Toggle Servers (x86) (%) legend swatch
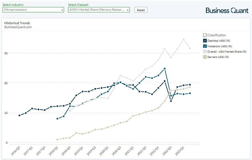Image resolution: width=252 pixels, height=160 pixels. tap(205, 57)
